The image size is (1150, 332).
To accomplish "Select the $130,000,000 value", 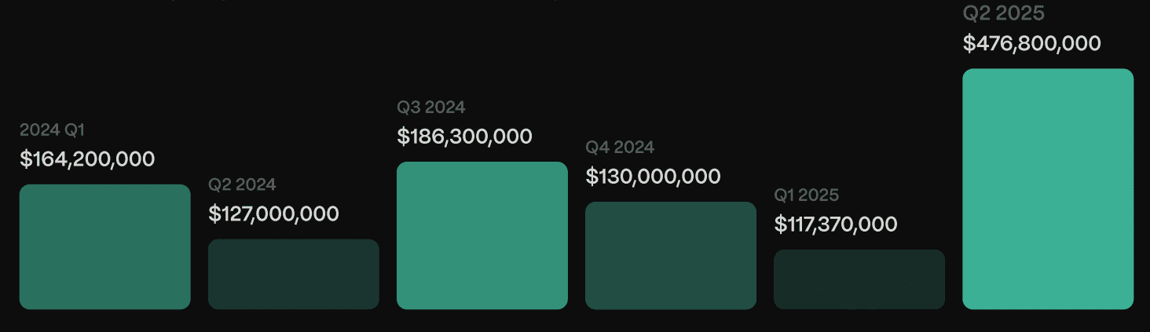I will coord(653,177).
